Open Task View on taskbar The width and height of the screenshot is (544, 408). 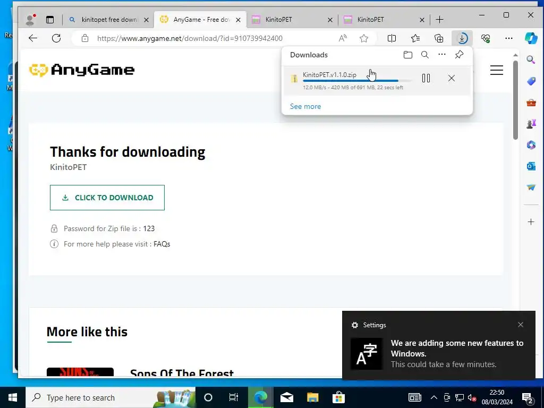pos(234,397)
